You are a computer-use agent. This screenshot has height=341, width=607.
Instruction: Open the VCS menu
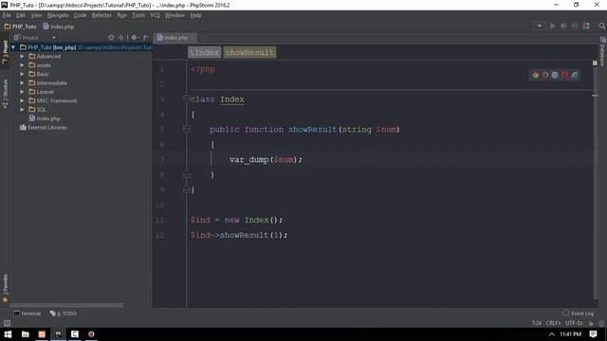coord(155,15)
